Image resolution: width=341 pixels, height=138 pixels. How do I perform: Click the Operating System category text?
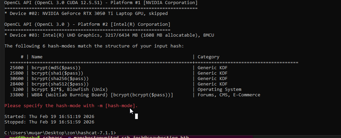tap(219, 90)
